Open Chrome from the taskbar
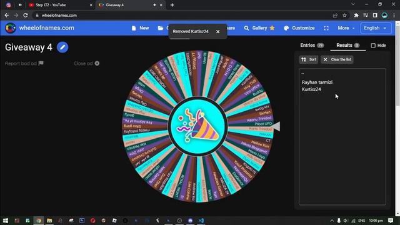 [x=39, y=221]
